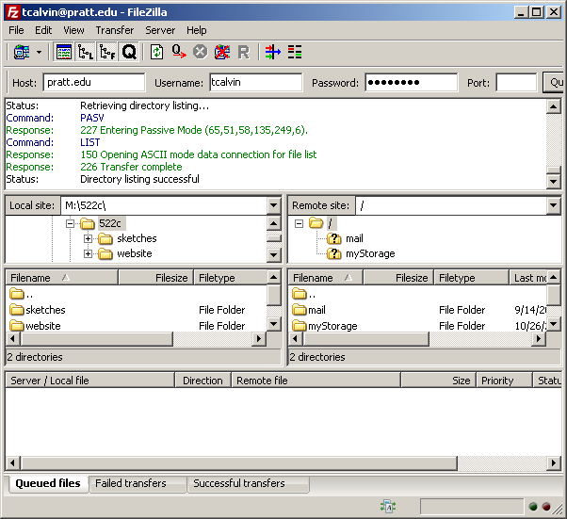Open the View menu
567x519 pixels.
click(73, 30)
